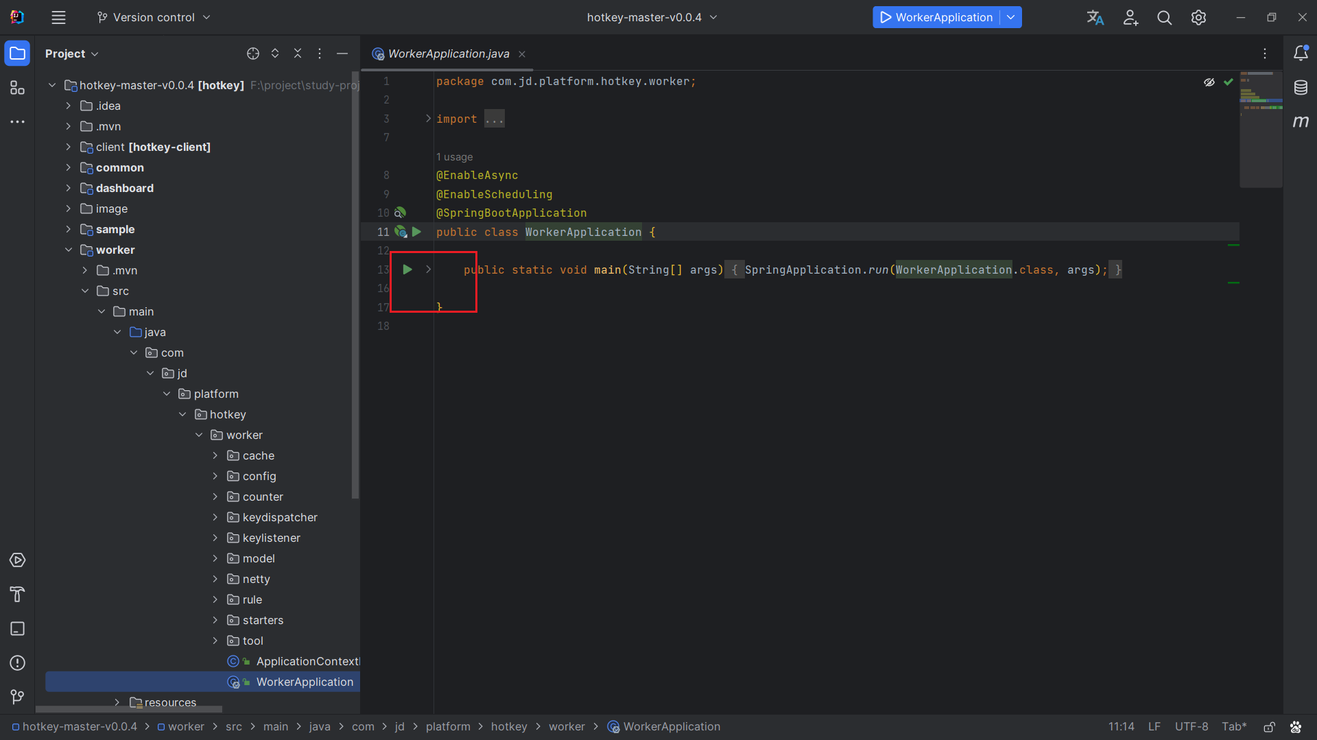Open the Terminal tool window
This screenshot has width=1317, height=740.
click(x=17, y=629)
